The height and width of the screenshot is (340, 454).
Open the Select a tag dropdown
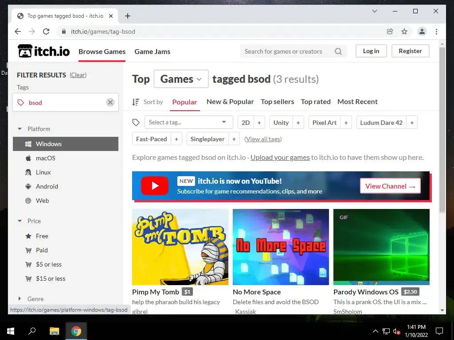(188, 122)
